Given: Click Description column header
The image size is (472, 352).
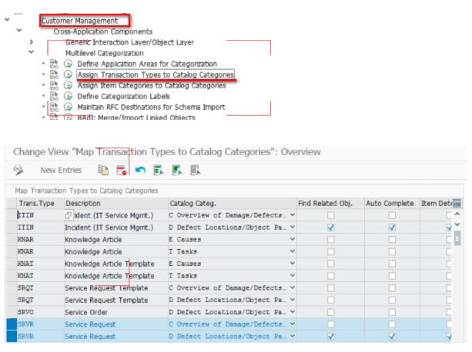Looking at the screenshot, I should tap(116, 204).
